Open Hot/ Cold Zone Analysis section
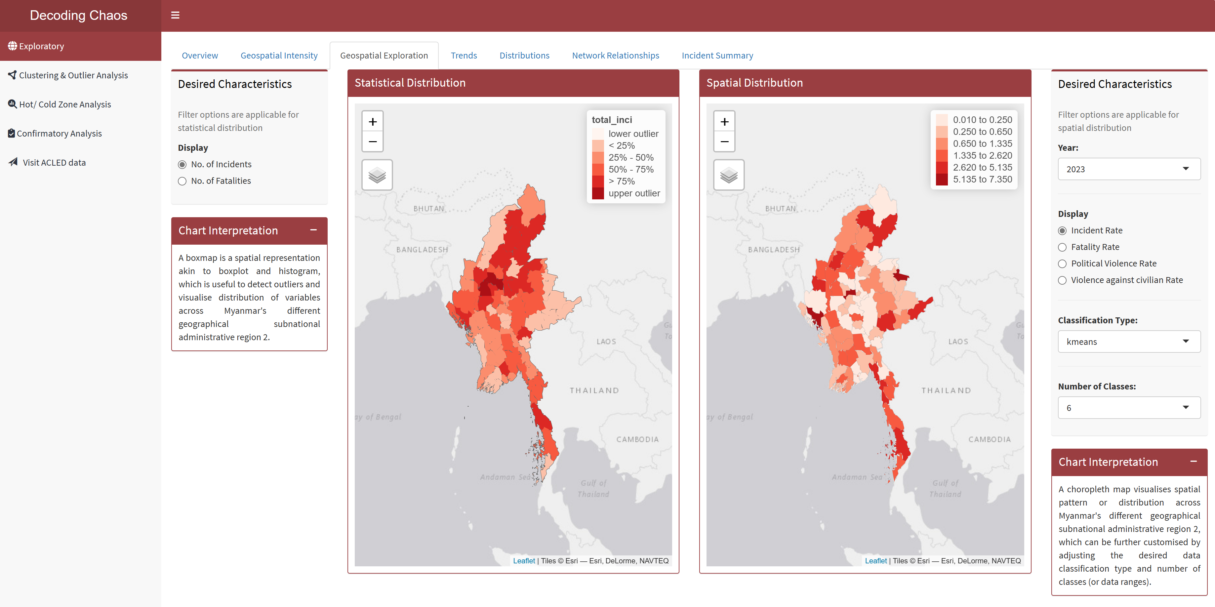1215x607 pixels. 64,104
